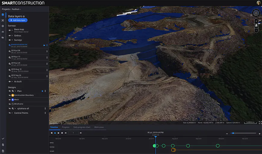The image size is (262, 154).
Task: Zoom in using the map plus button
Action: pyautogui.click(x=256, y=21)
